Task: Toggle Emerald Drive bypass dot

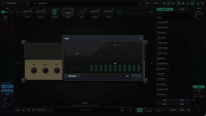Action: tap(58, 10)
